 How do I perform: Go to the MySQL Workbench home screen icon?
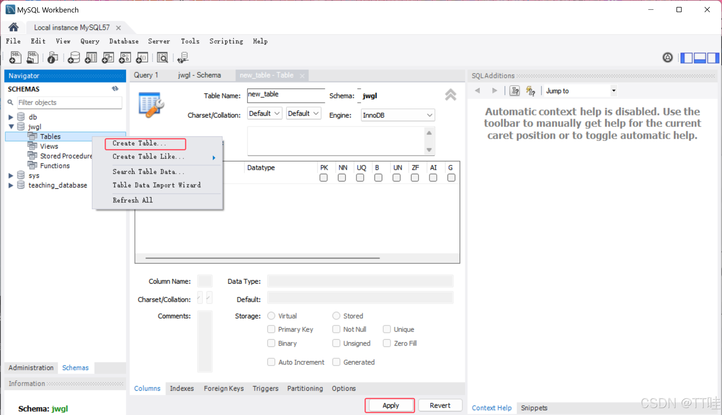(x=14, y=27)
